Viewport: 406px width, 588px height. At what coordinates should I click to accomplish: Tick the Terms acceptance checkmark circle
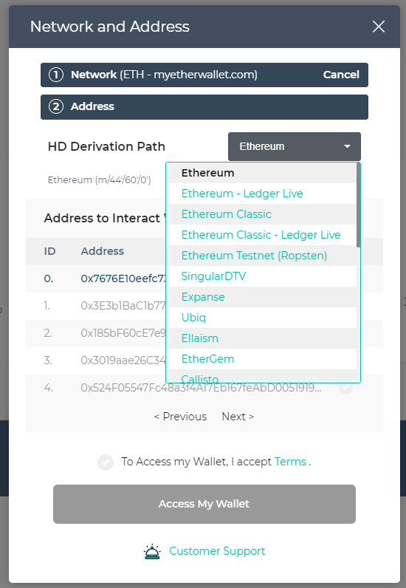pos(106,462)
